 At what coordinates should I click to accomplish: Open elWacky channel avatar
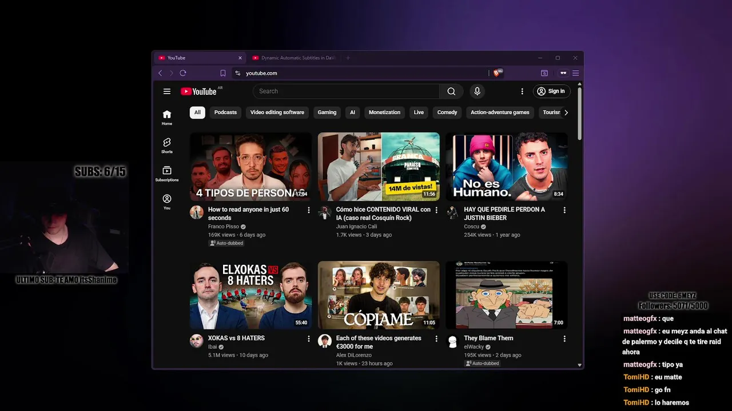(452, 341)
